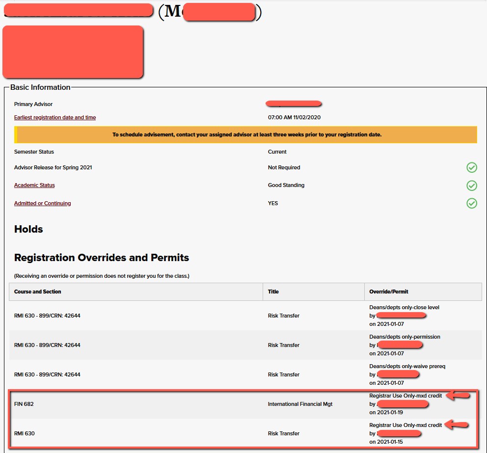Select the Deans/depts only-close level override
This screenshot has height=453, width=487.
point(404,307)
